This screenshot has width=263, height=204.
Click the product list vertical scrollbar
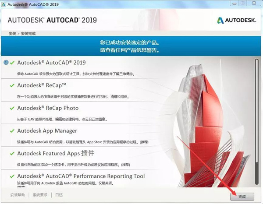click(256, 122)
